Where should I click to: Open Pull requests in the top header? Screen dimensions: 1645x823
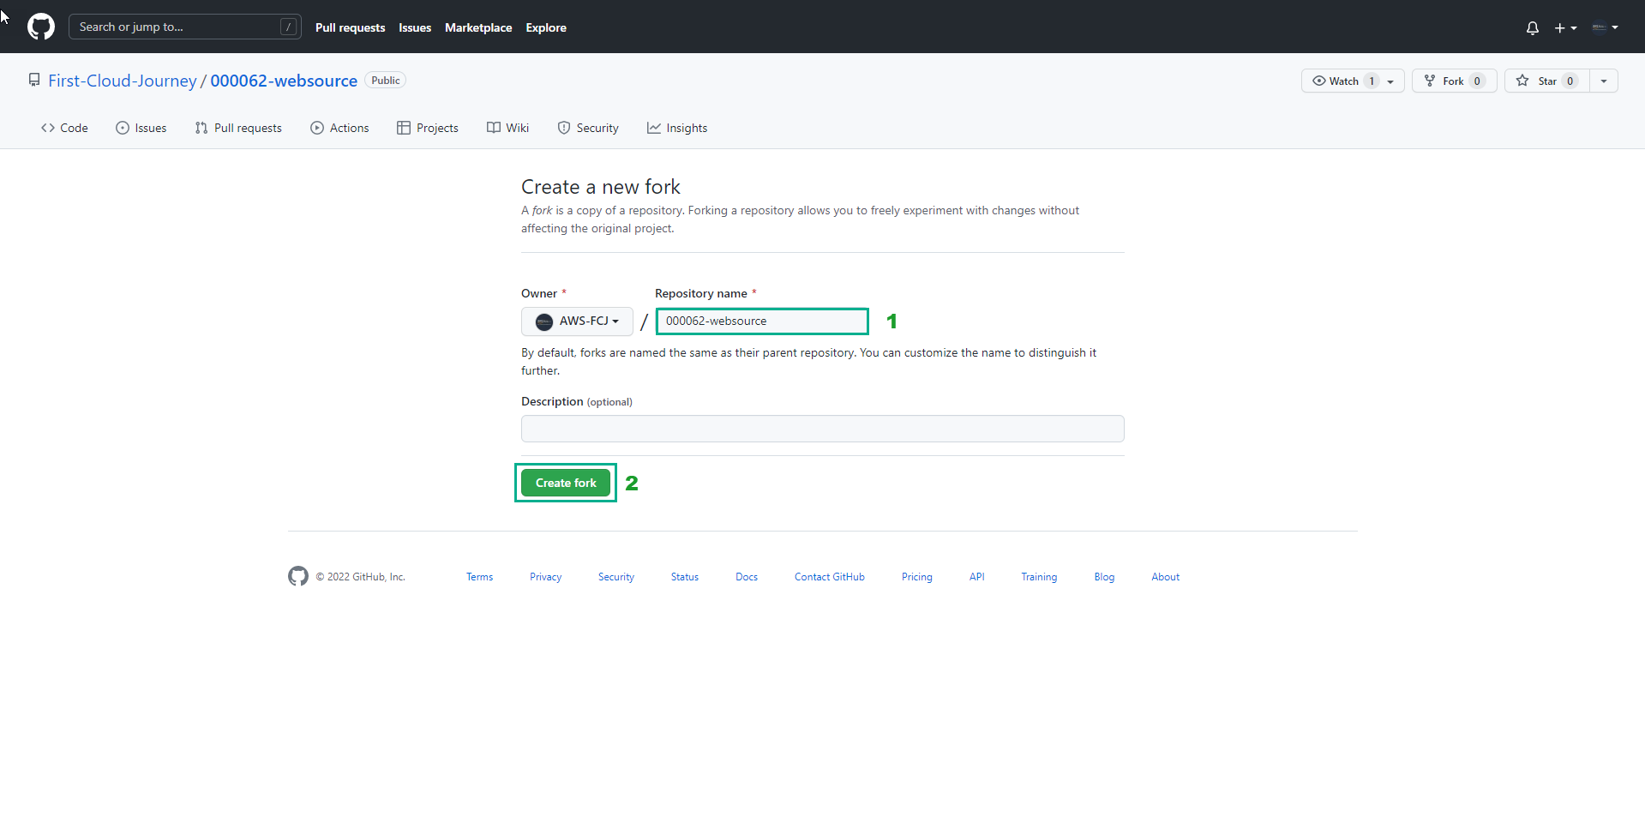point(350,27)
